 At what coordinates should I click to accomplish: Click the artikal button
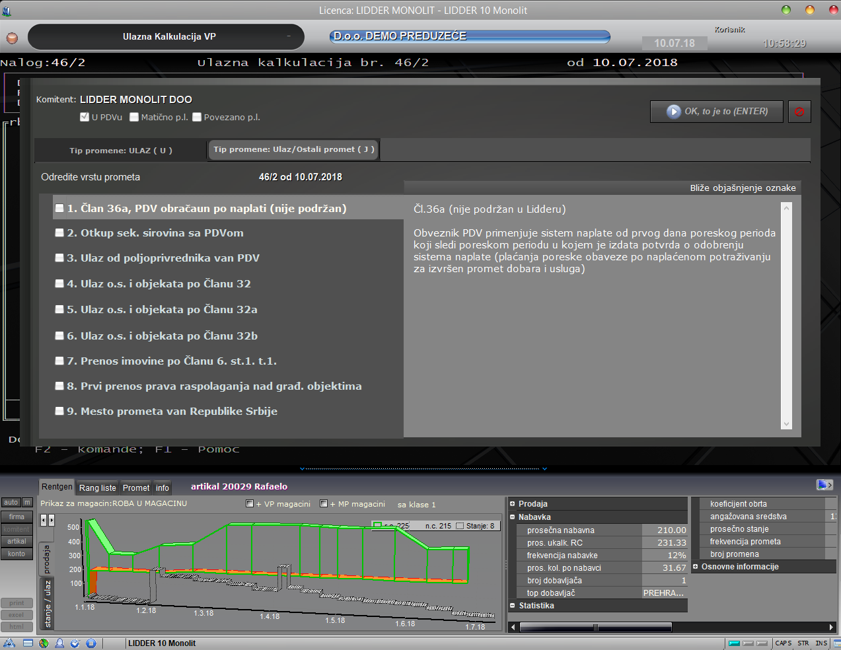click(x=17, y=541)
